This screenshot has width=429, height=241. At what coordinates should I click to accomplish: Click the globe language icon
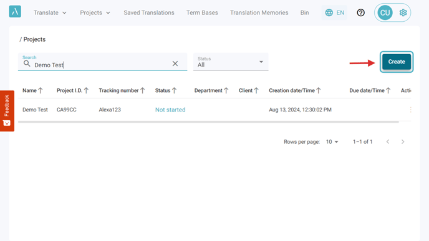click(329, 12)
